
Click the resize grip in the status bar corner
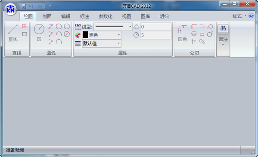(x=253, y=152)
